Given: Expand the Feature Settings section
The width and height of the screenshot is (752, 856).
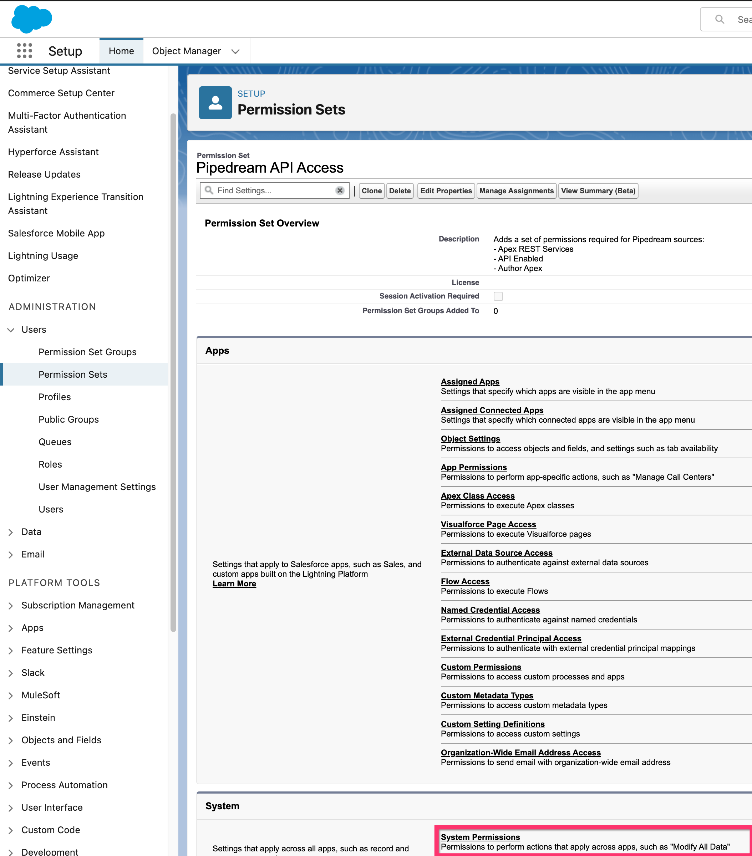Looking at the screenshot, I should click(11, 651).
